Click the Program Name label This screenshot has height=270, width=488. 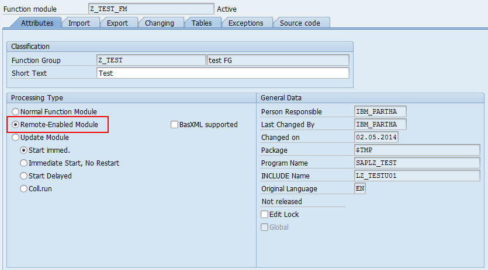(285, 163)
